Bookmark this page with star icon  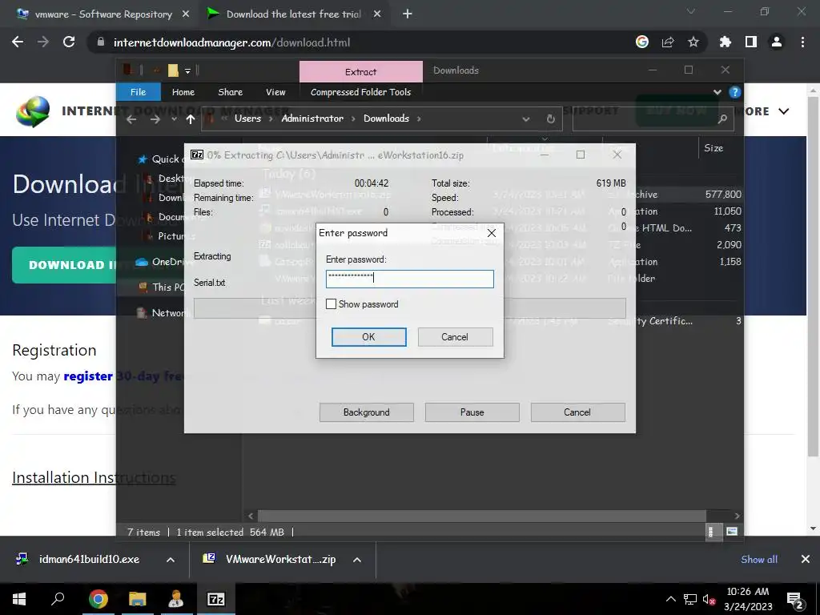coord(693,42)
